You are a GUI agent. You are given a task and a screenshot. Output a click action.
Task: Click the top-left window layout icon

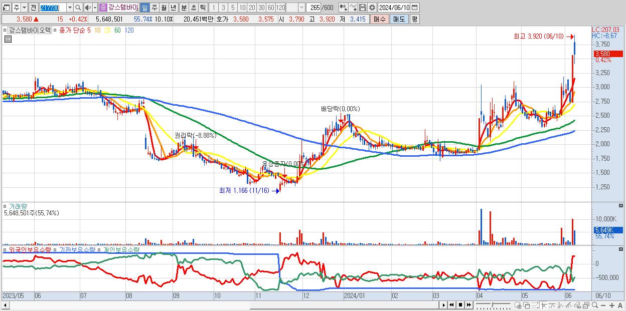click(6, 8)
